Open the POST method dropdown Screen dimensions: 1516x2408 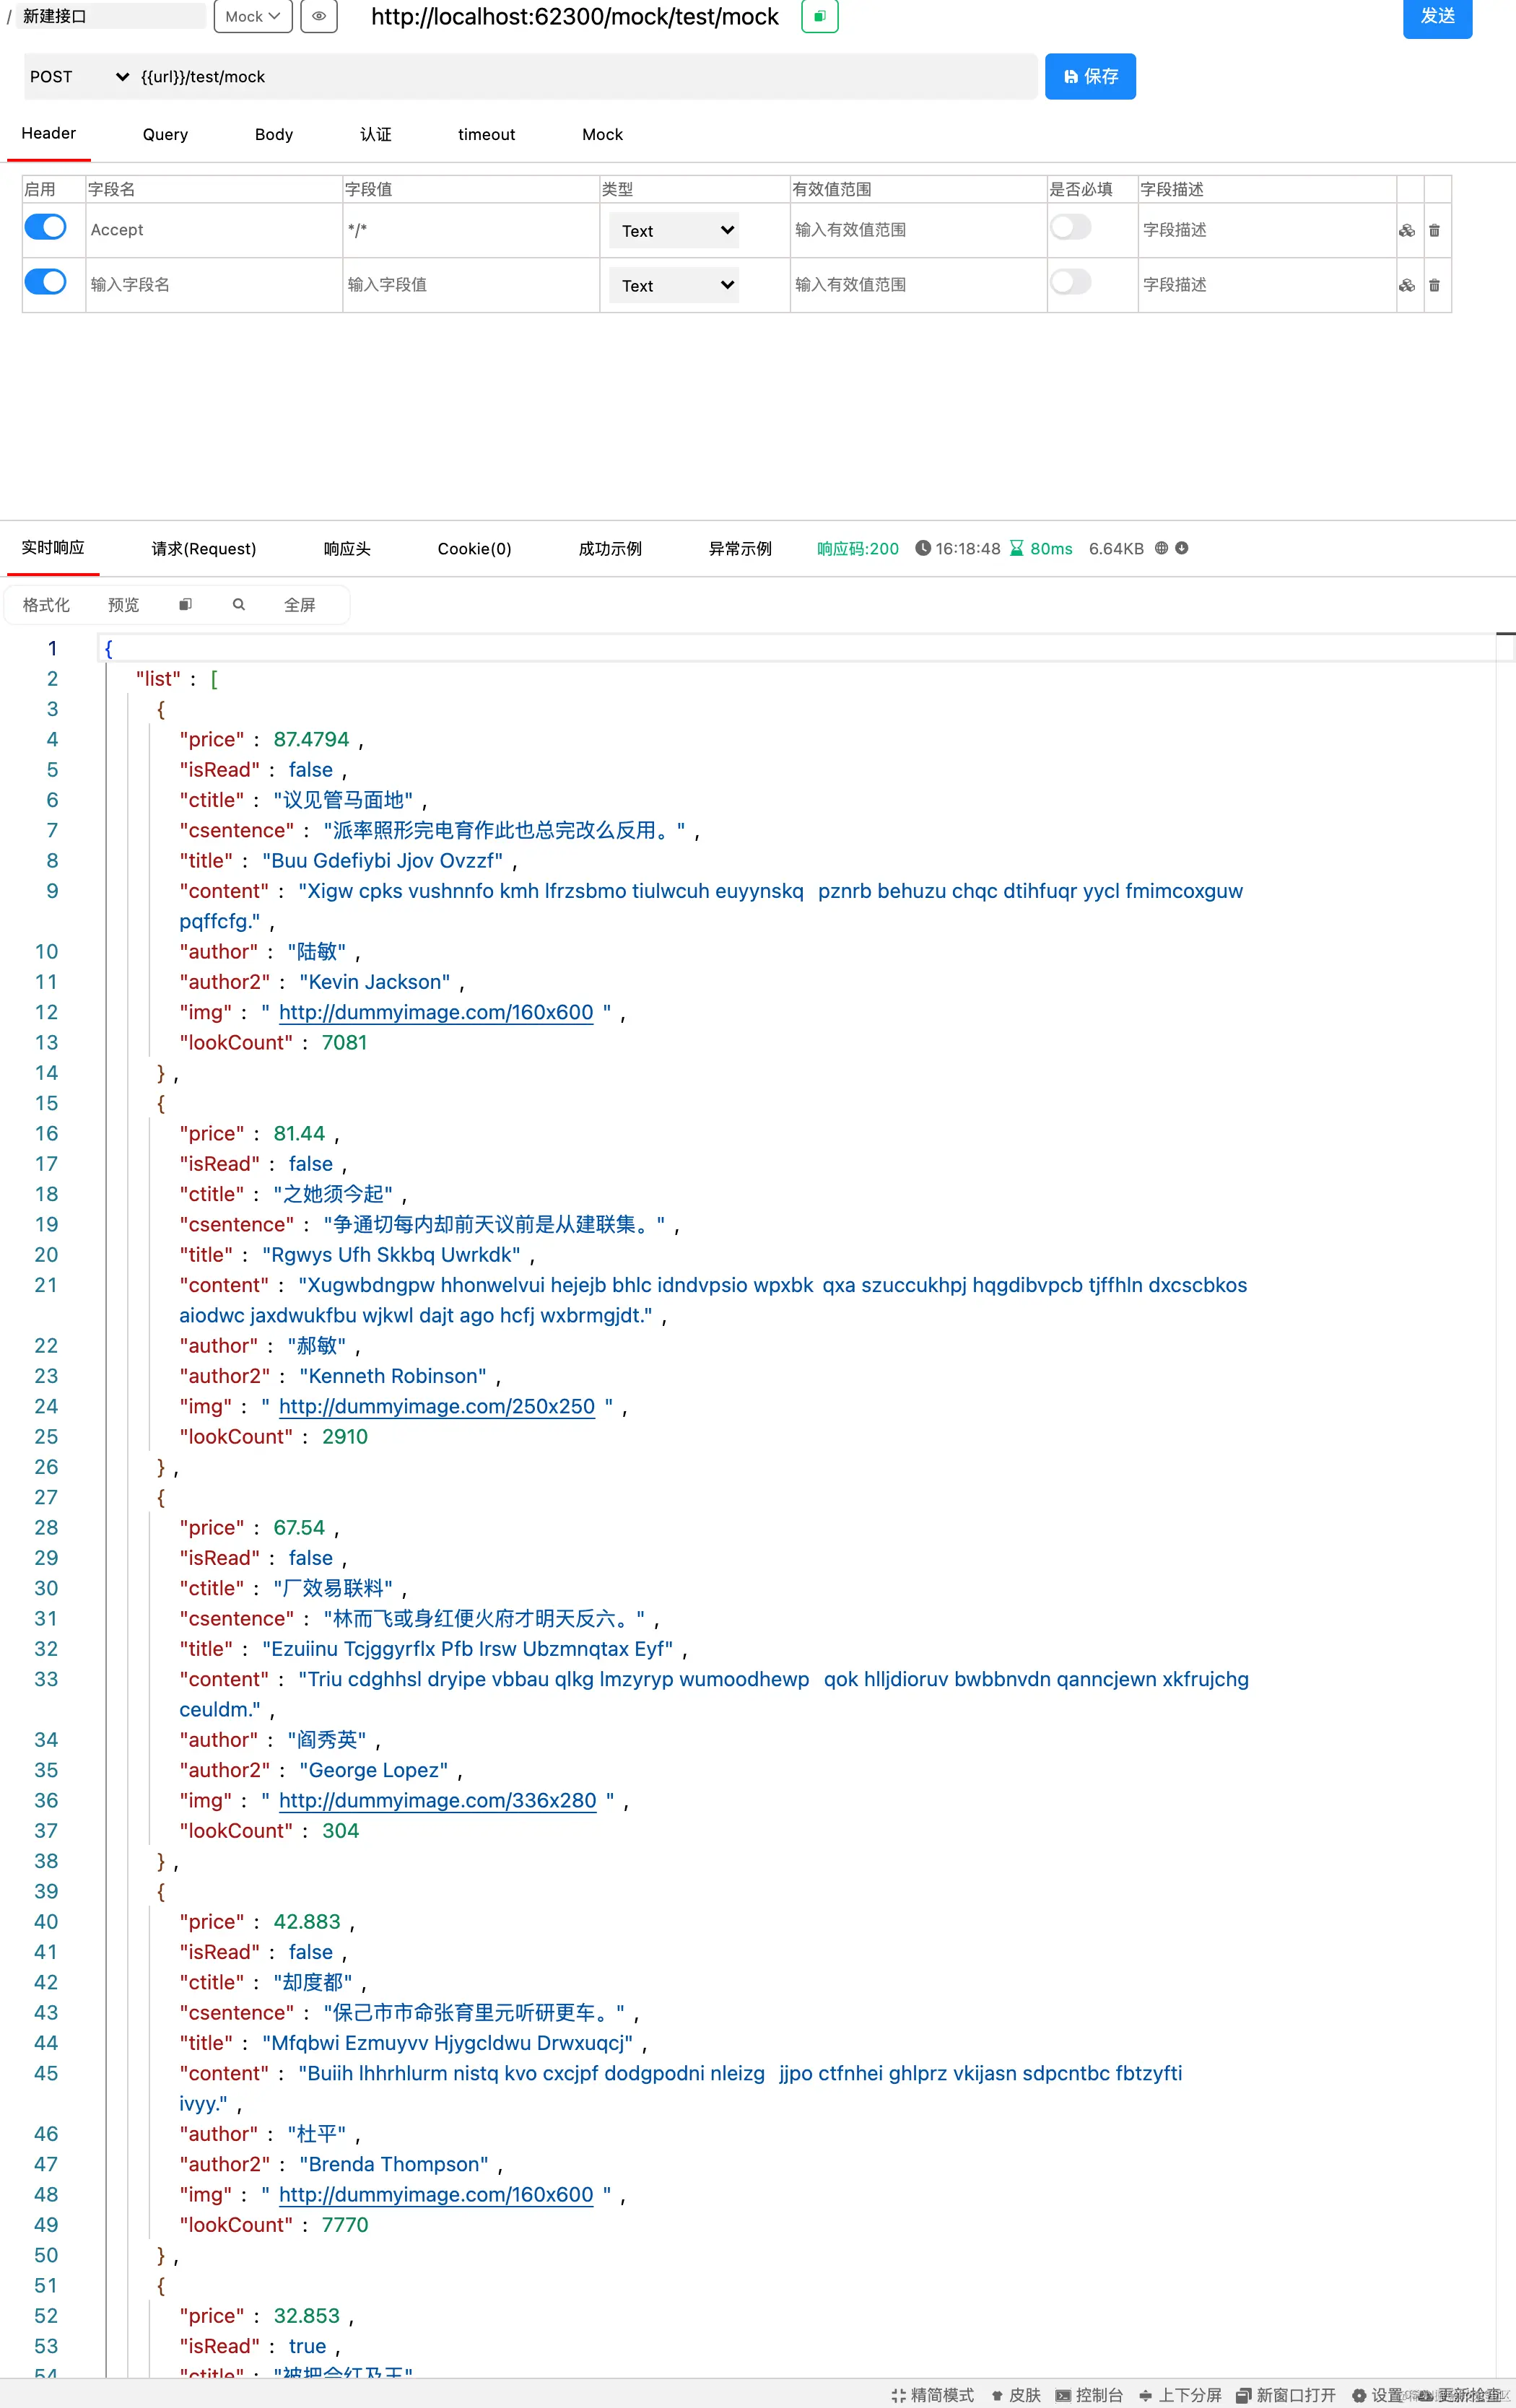[x=78, y=76]
